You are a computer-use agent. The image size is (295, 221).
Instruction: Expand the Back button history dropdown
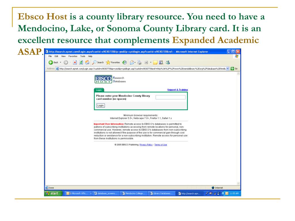click(x=60, y=62)
